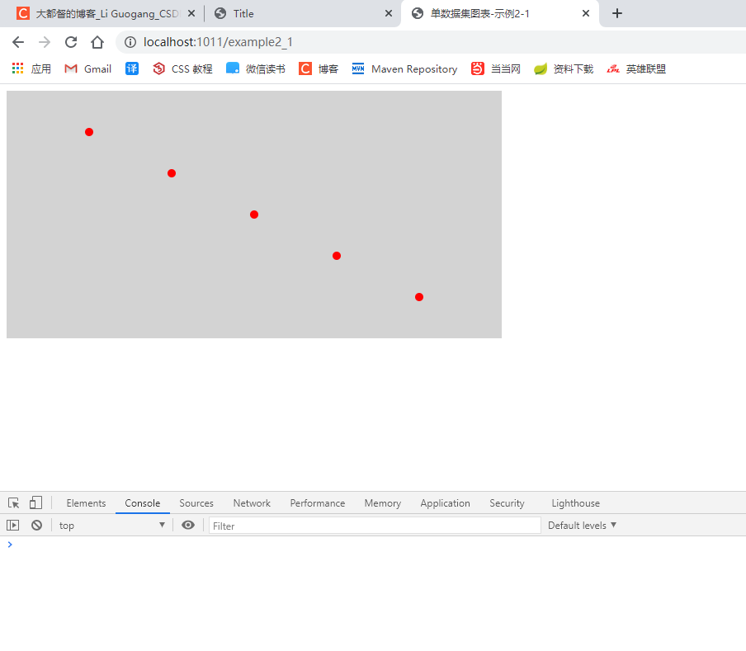
Task: Open the JavaScript context dropdown labeled top
Action: click(111, 525)
